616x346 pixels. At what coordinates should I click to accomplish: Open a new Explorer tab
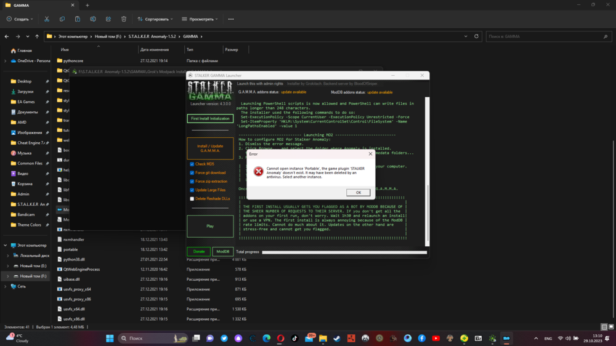pos(87,5)
